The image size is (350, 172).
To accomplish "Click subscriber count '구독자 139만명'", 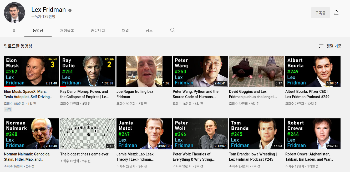I will point(43,17).
